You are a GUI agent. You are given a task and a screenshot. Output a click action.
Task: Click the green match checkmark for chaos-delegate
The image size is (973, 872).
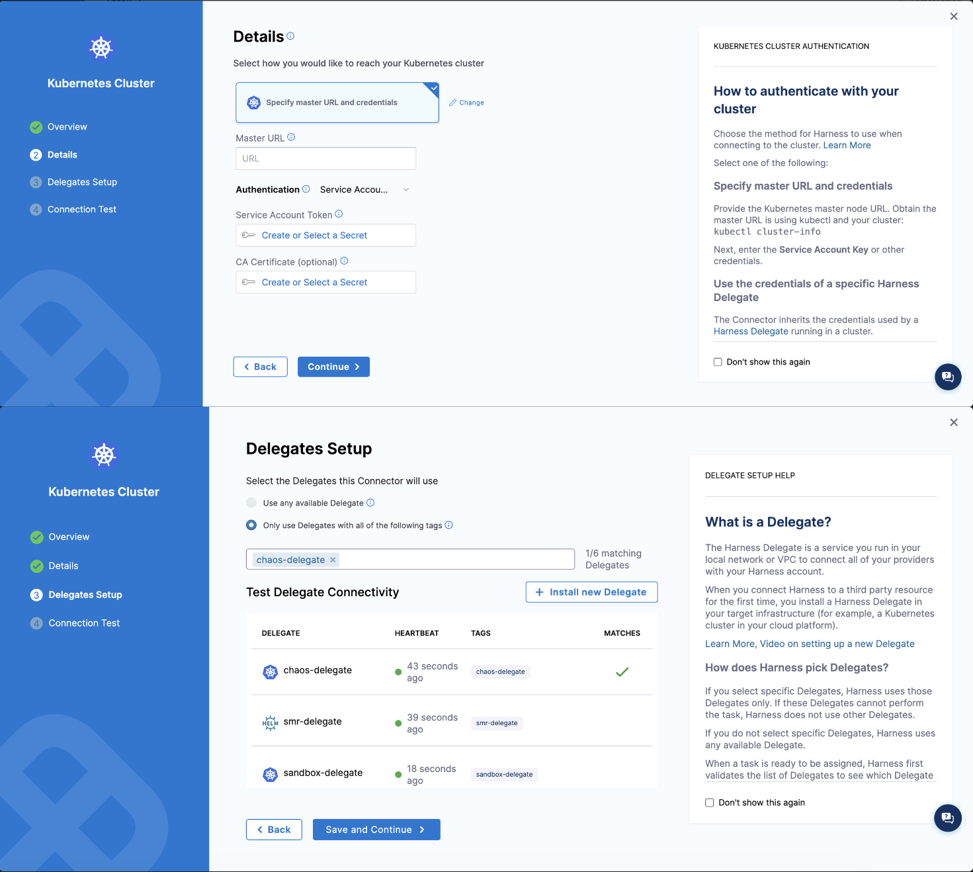click(x=622, y=672)
